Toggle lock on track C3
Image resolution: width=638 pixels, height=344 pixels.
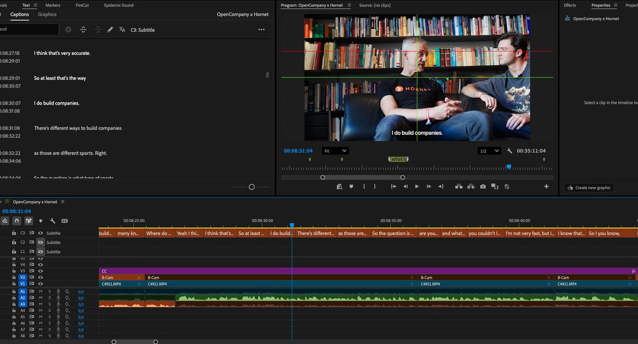point(14,233)
